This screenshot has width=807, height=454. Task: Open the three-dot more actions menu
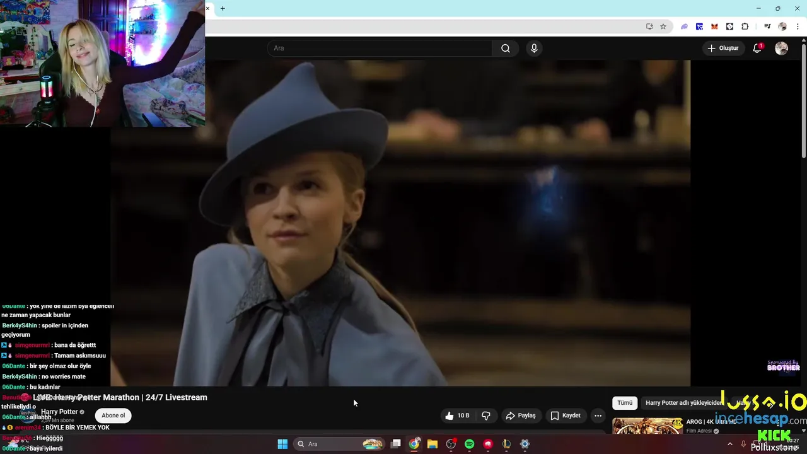click(x=598, y=416)
